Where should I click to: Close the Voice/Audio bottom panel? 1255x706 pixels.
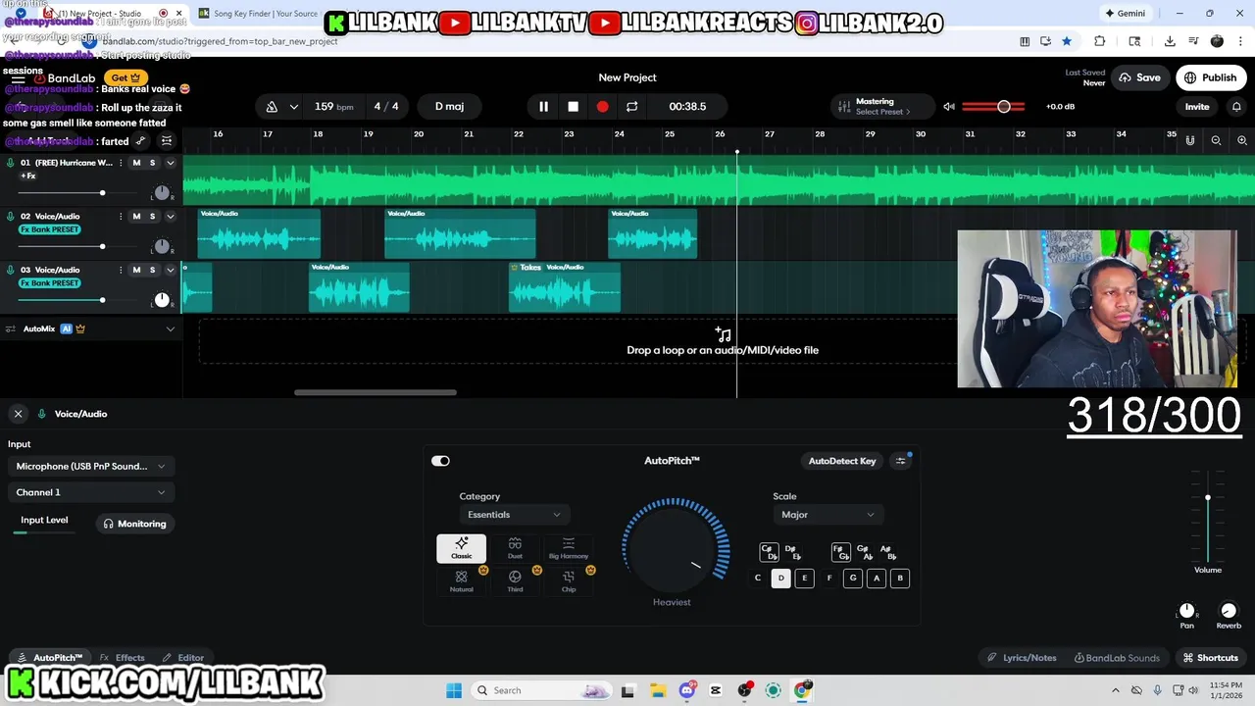pos(18,414)
